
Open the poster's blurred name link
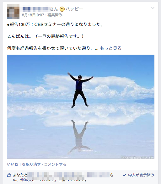(36, 9)
